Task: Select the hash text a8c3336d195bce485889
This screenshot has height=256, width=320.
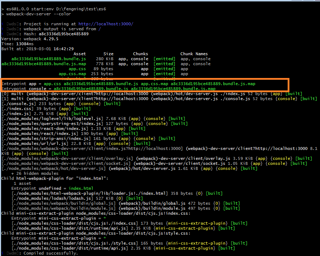Action: pos(64,34)
